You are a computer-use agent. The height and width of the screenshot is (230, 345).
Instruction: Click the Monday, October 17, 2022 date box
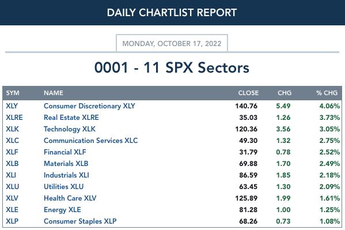pos(172,43)
